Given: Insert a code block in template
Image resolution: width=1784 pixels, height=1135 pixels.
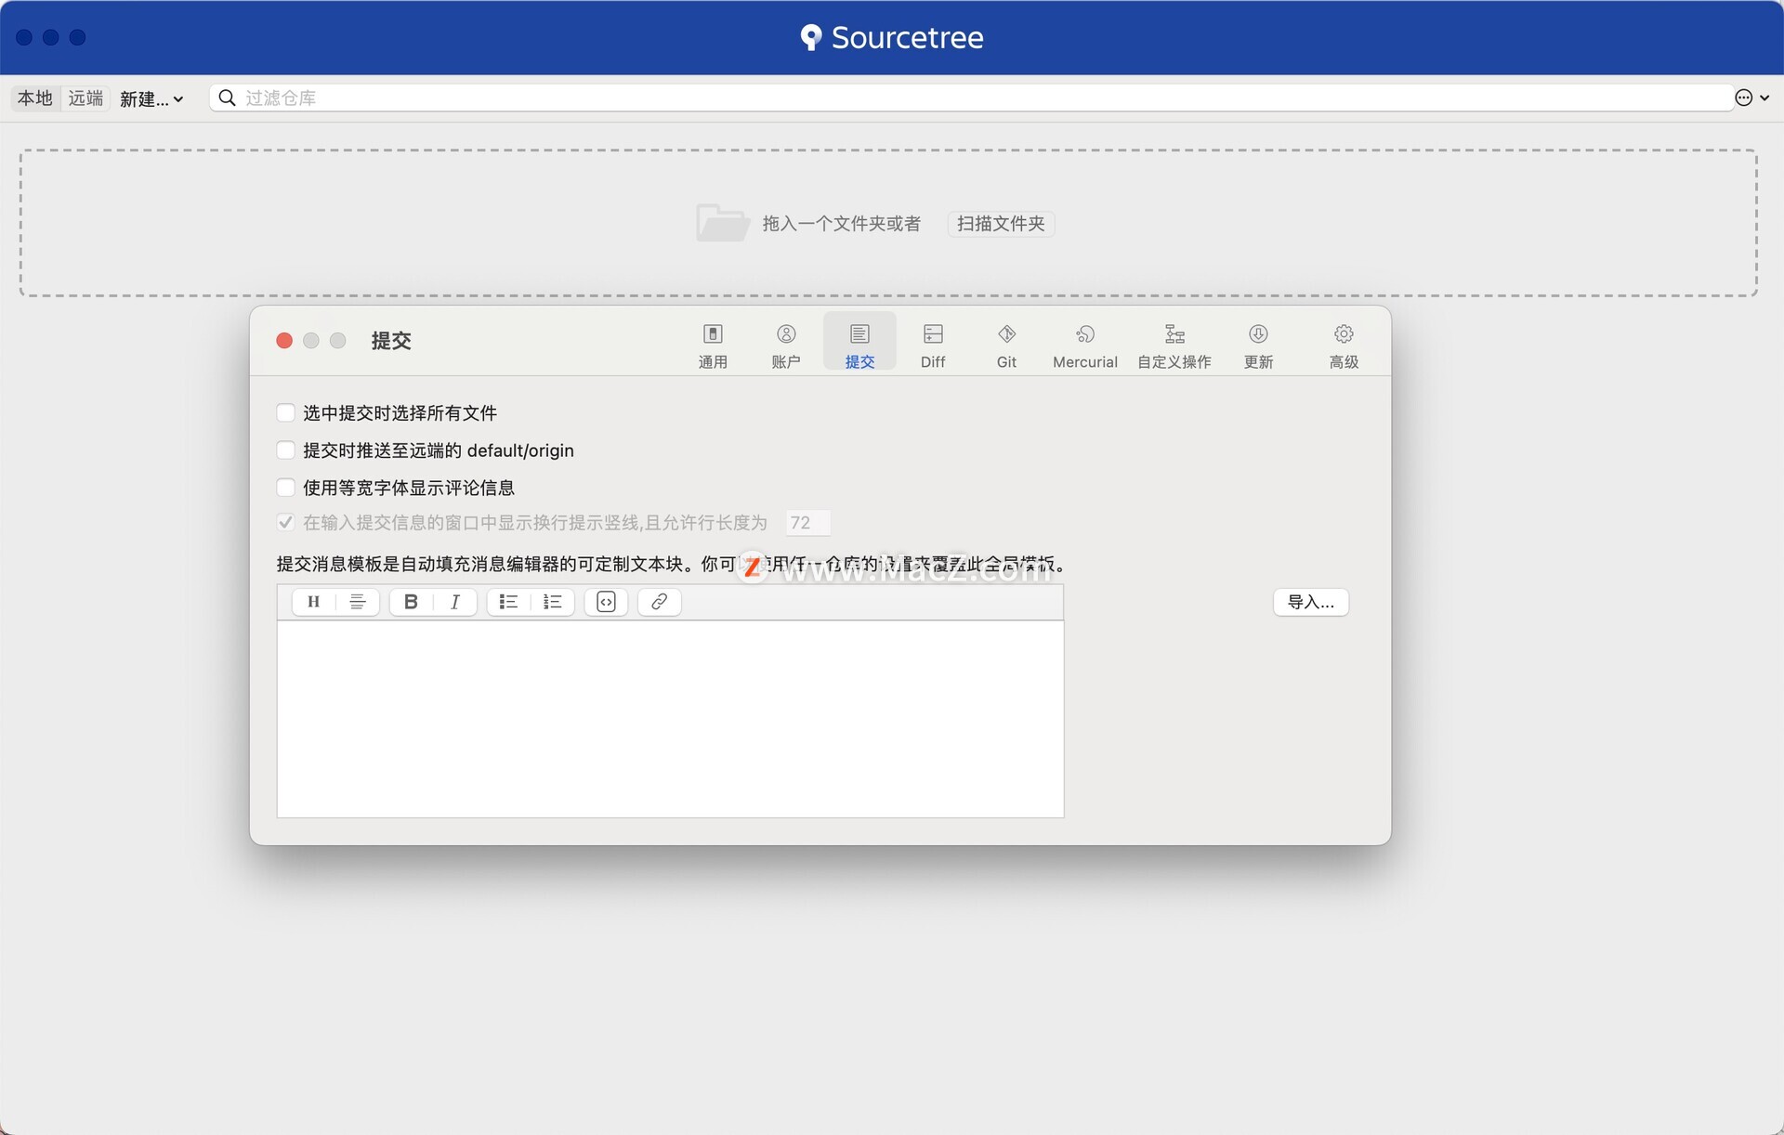Looking at the screenshot, I should tap(606, 602).
